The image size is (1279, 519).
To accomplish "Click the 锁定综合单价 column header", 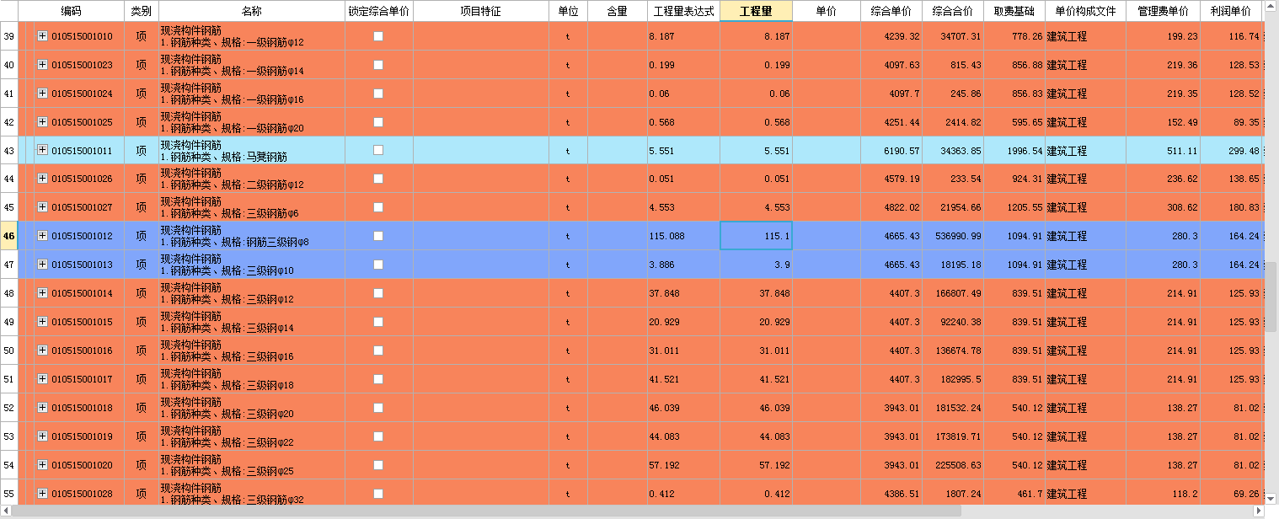I will click(379, 11).
